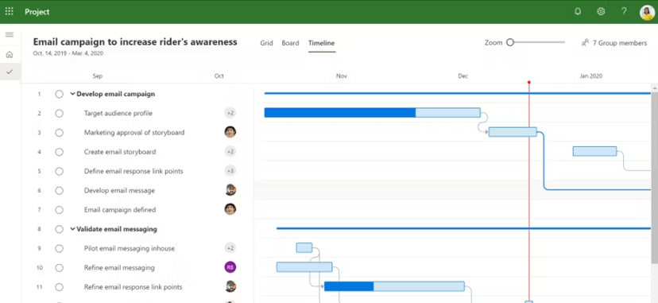This screenshot has height=303, width=658.
Task: Collapse the Develop email campaign group
Action: (x=72, y=94)
